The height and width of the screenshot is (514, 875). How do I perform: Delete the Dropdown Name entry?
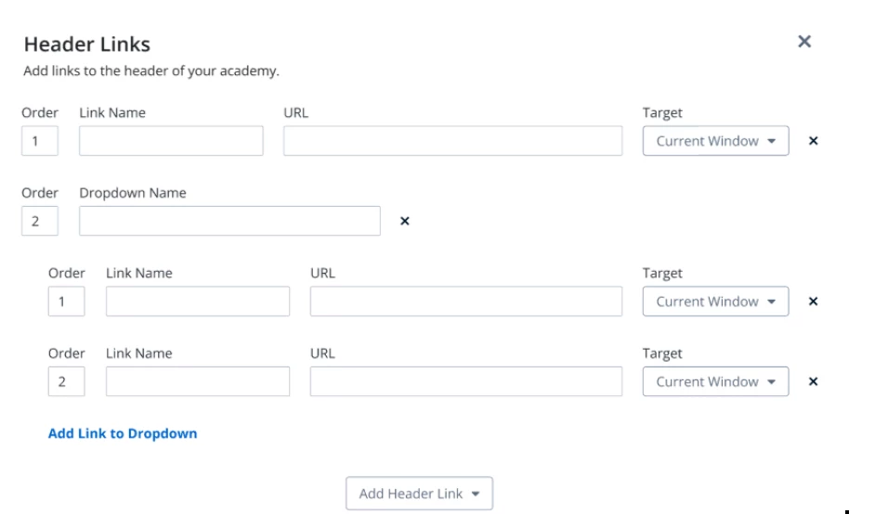(405, 222)
